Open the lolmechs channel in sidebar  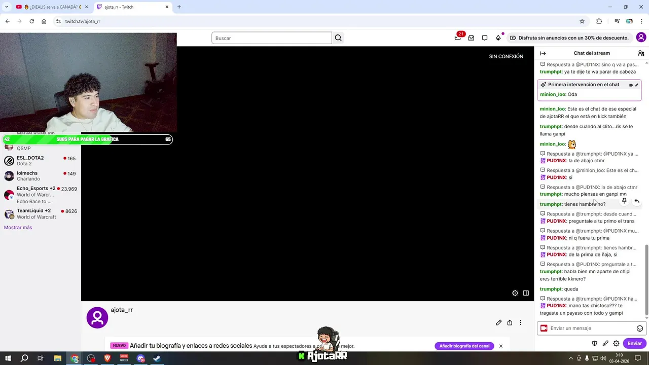point(40,176)
